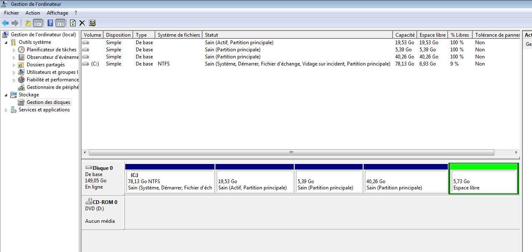Expand the Dossiers partagés node
This screenshot has width=532, height=252.
14,65
